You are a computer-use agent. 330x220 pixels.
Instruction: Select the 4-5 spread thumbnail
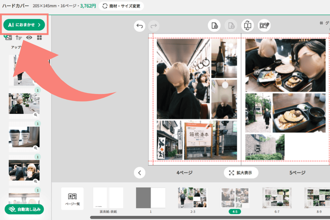point(235,198)
